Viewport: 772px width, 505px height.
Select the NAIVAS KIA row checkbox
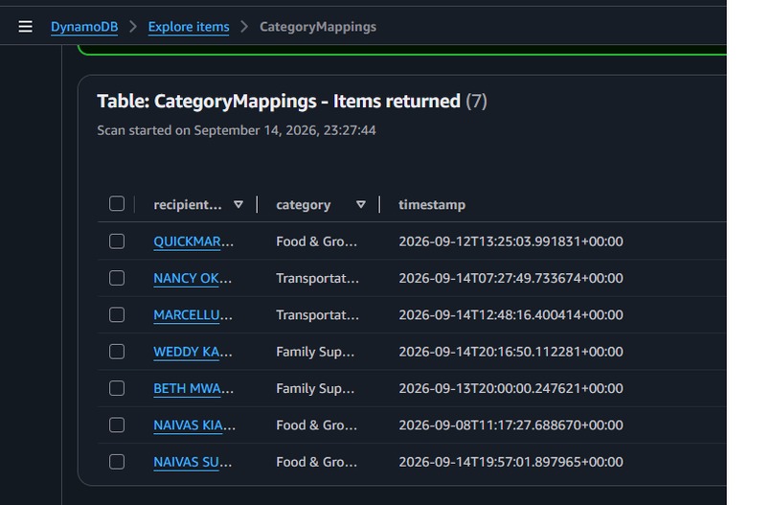click(117, 425)
